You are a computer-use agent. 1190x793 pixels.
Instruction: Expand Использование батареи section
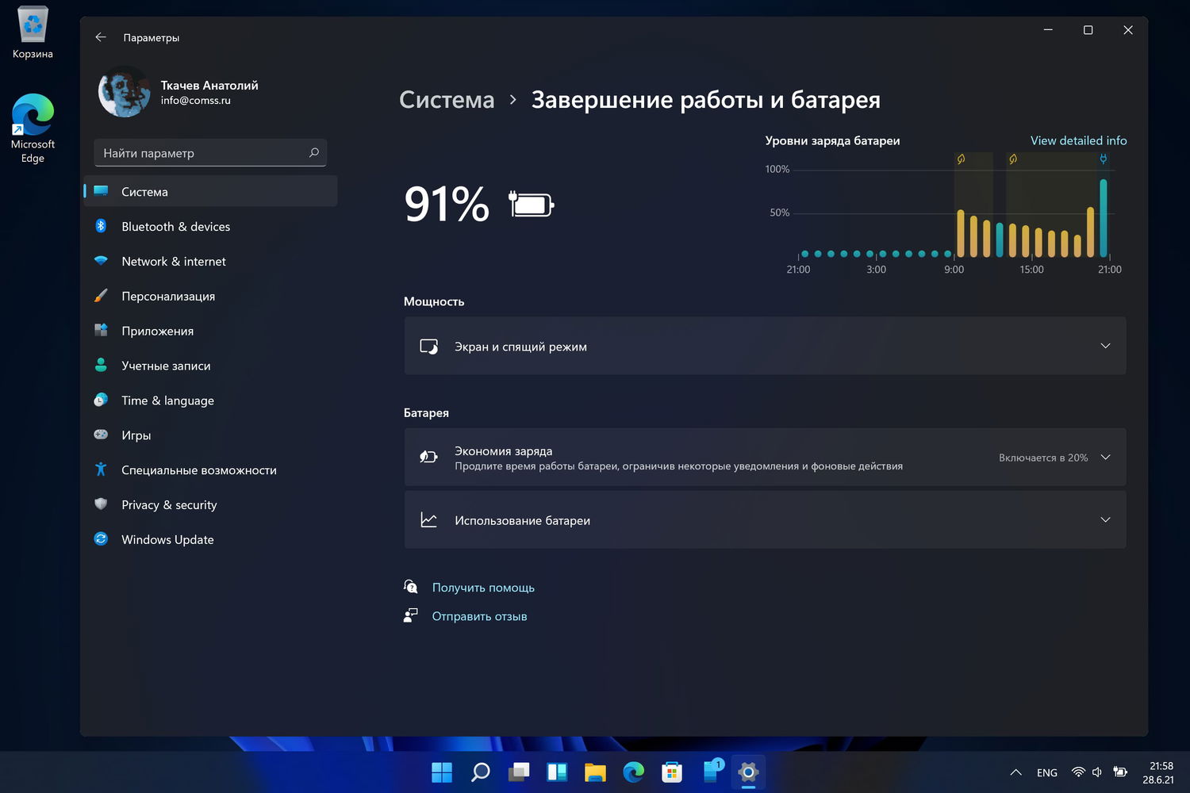coord(765,519)
